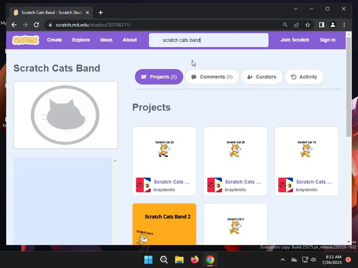
Task: Reload the page with the refresh icon
Action: click(36, 25)
